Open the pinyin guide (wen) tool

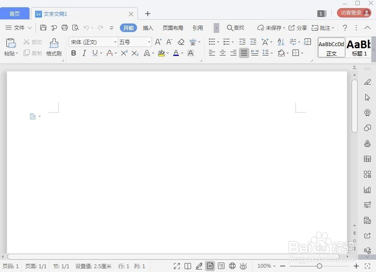193,42
